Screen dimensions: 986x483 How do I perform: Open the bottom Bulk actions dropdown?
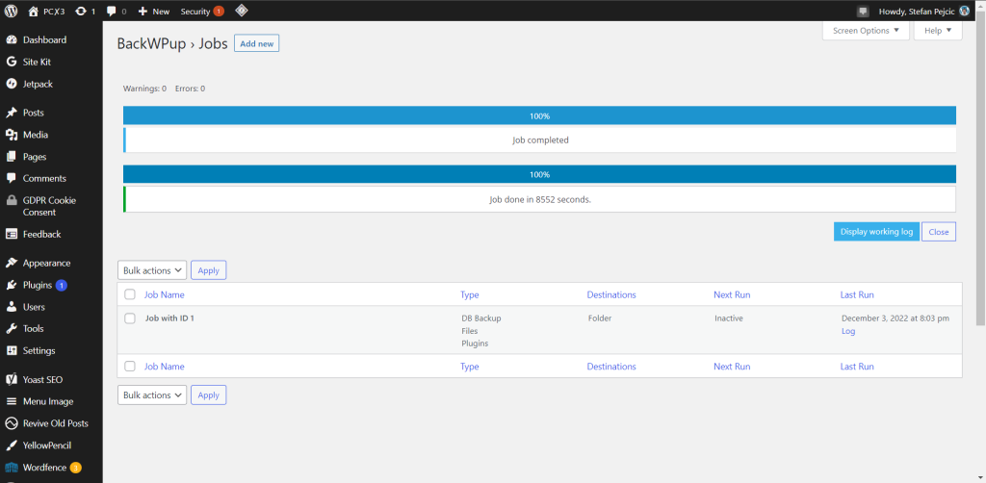(x=152, y=394)
